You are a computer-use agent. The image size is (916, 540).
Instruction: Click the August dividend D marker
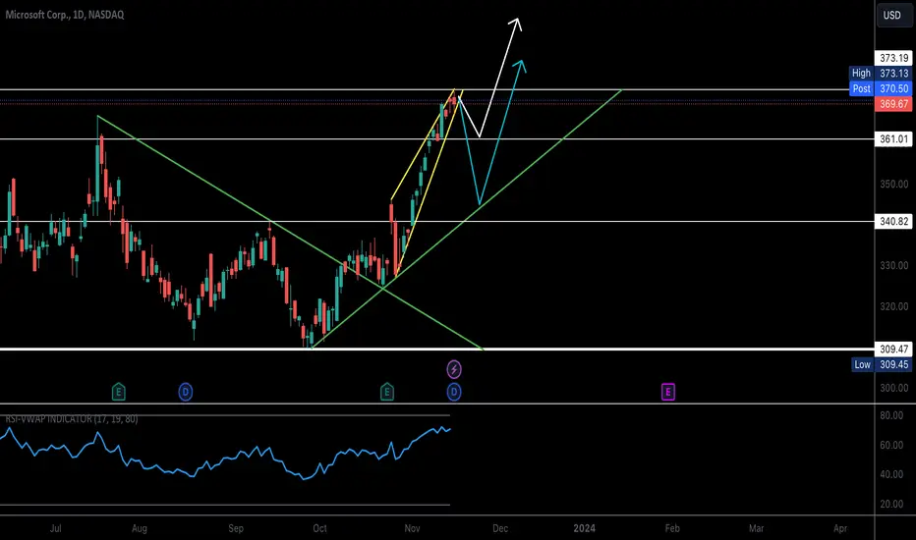click(185, 392)
